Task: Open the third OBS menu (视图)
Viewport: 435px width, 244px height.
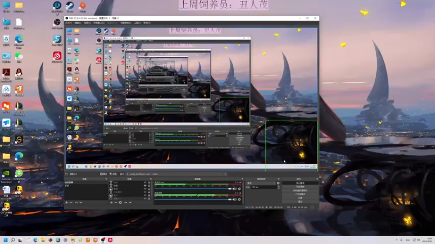Action: [87, 23]
